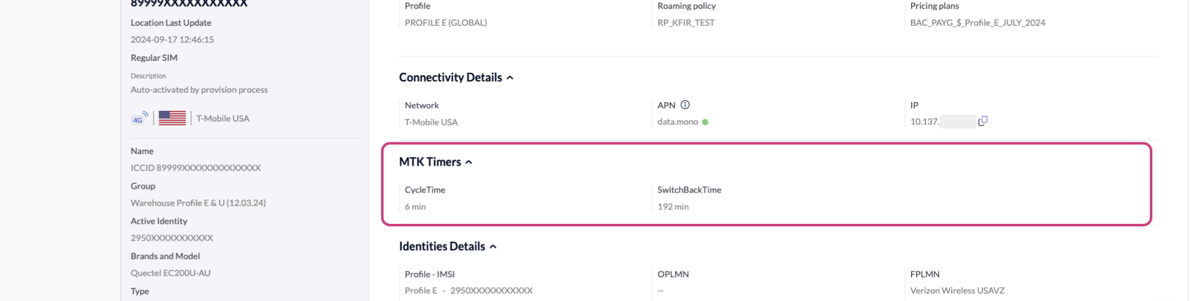Click the Quectel EC200U-AU model text
The height and width of the screenshot is (301, 1190).
click(171, 273)
